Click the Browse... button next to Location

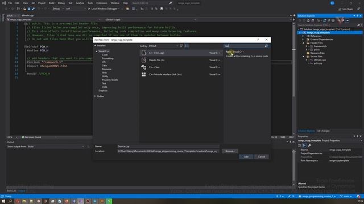click(230, 151)
